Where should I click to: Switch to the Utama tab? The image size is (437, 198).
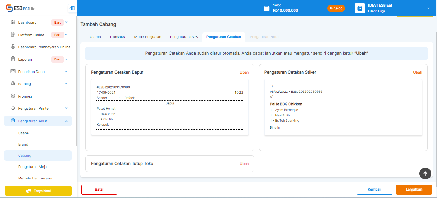95,37
